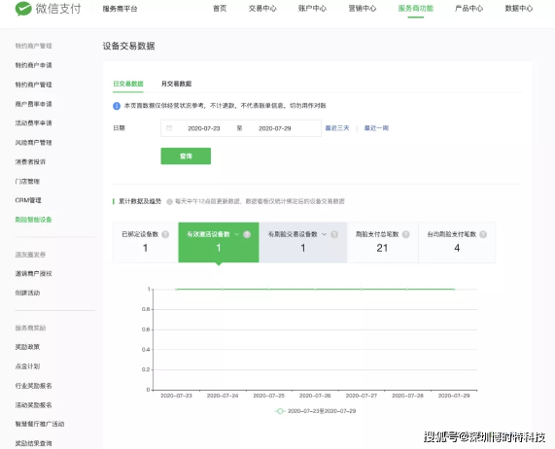Open 奖励政策 in sidebar
This screenshot has width=555, height=449.
[27, 347]
